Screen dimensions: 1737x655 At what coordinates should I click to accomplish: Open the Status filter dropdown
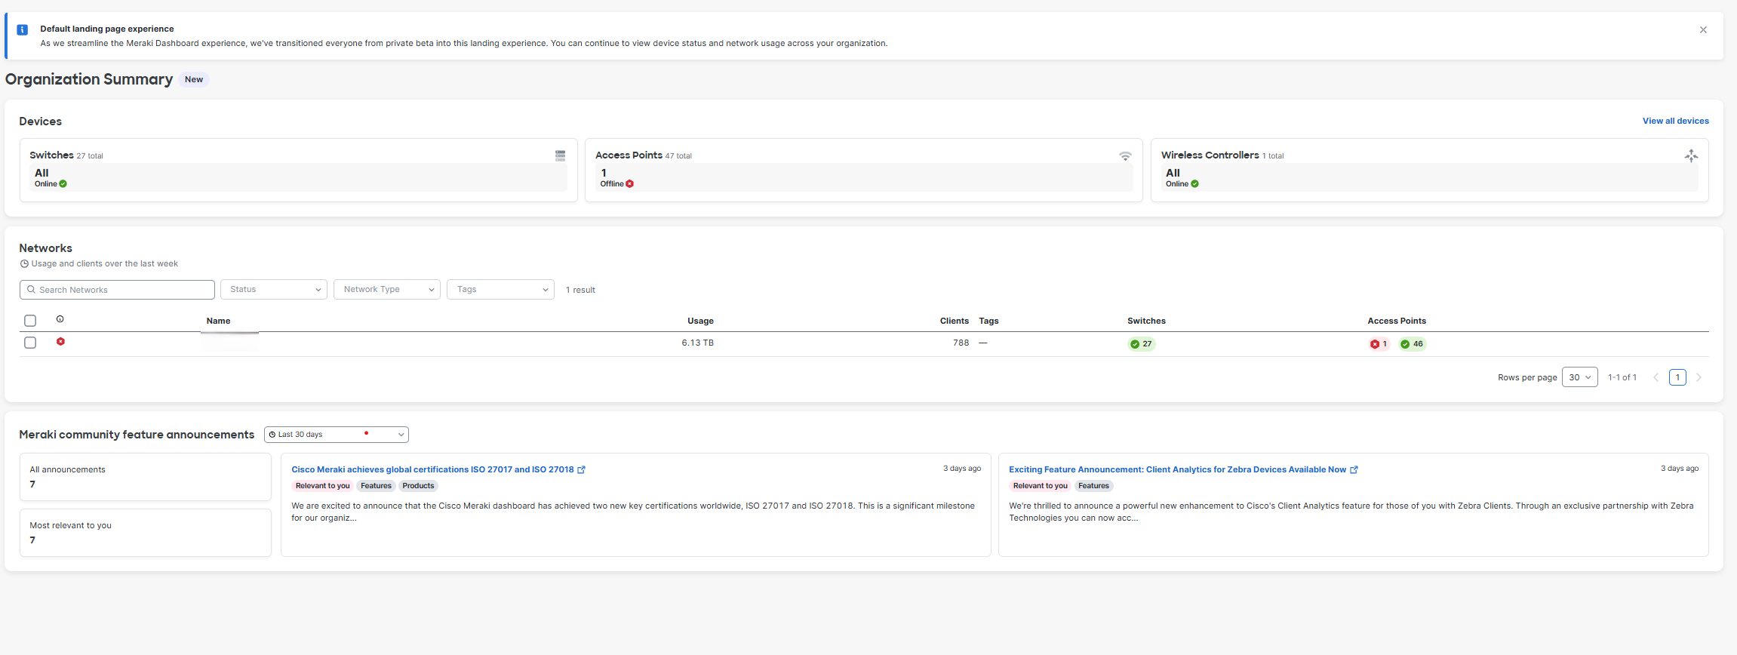tap(274, 290)
